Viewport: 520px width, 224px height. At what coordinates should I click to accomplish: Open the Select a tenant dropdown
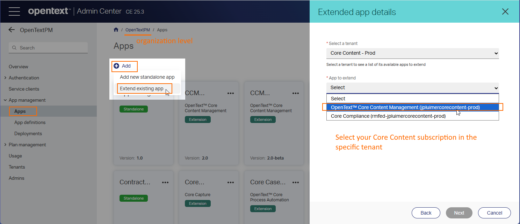[x=412, y=53]
